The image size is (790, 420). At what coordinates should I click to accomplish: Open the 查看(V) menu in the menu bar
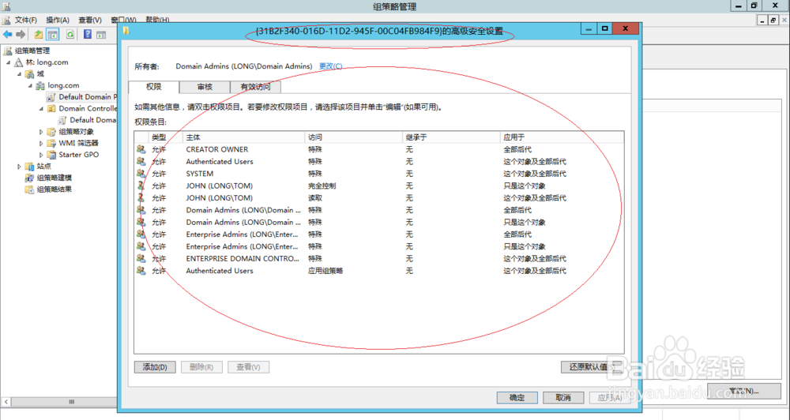pos(90,21)
